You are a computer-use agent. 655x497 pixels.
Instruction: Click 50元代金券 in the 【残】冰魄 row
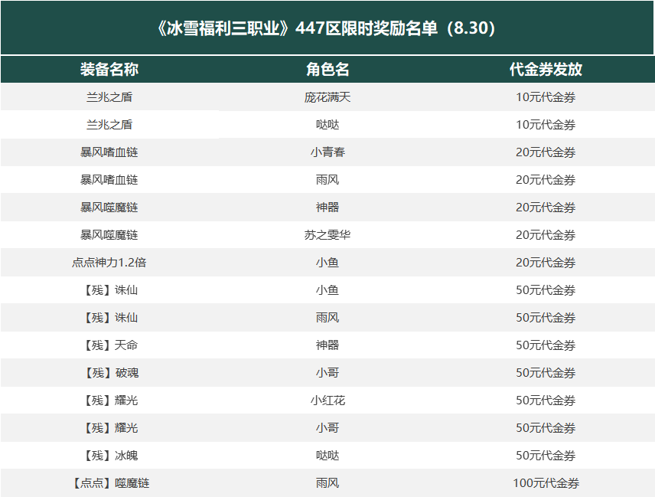pos(546,456)
